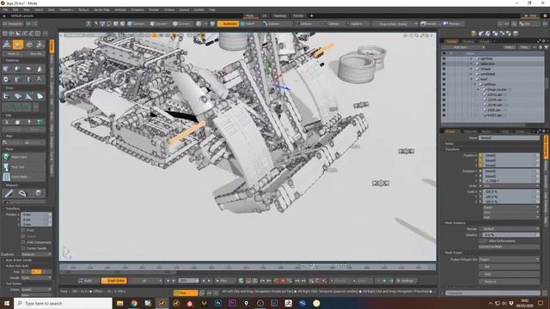This screenshot has height=309, width=550.
Task: Click the Play button in the timeline
Action: coord(222,281)
